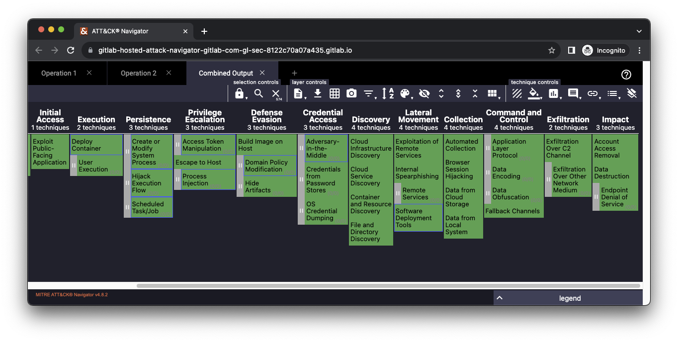Assign a link to selected technique
The width and height of the screenshot is (678, 342).
point(593,93)
